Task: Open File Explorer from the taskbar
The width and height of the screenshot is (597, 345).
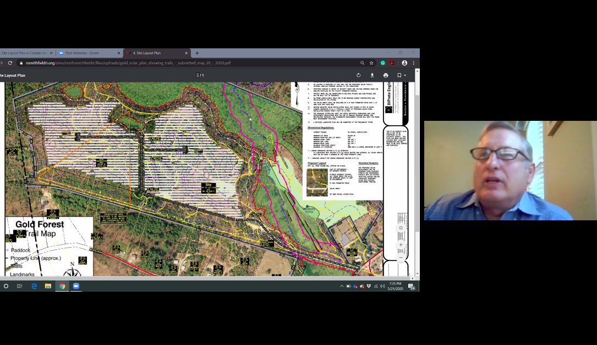Action: click(48, 286)
